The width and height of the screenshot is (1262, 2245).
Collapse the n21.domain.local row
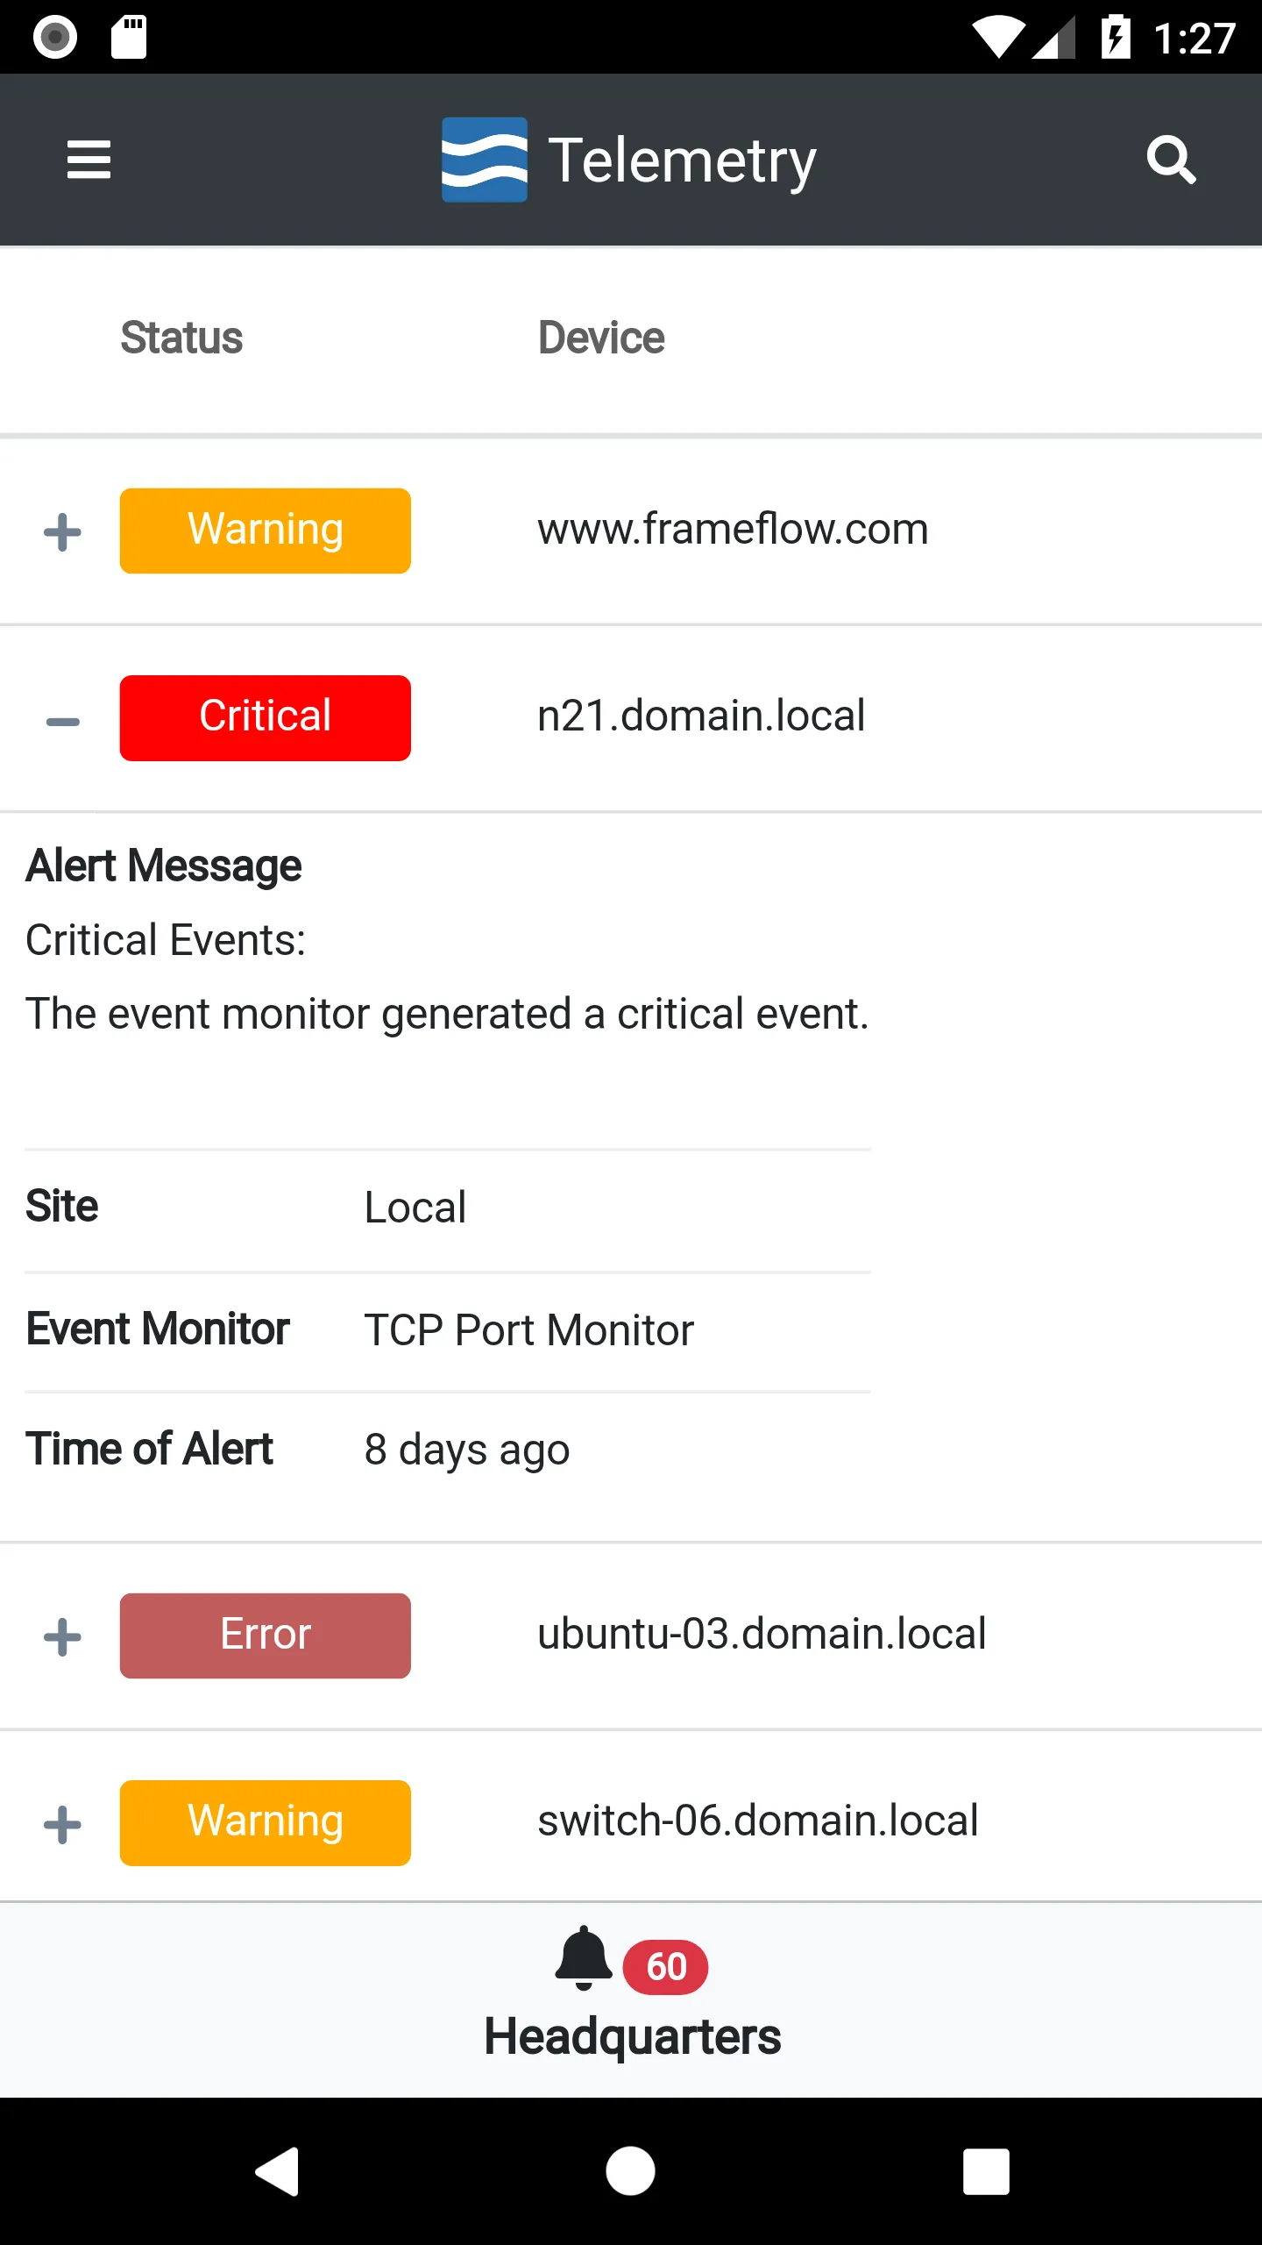point(63,722)
